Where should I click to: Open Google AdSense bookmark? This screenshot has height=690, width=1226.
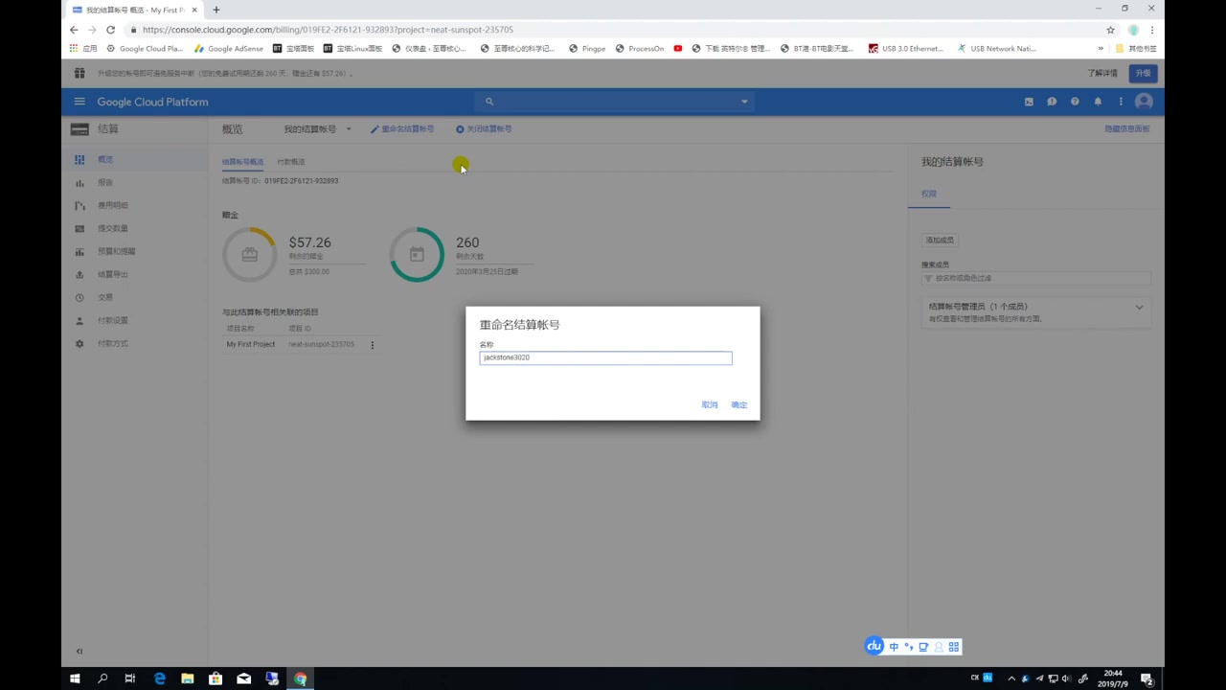pos(229,48)
